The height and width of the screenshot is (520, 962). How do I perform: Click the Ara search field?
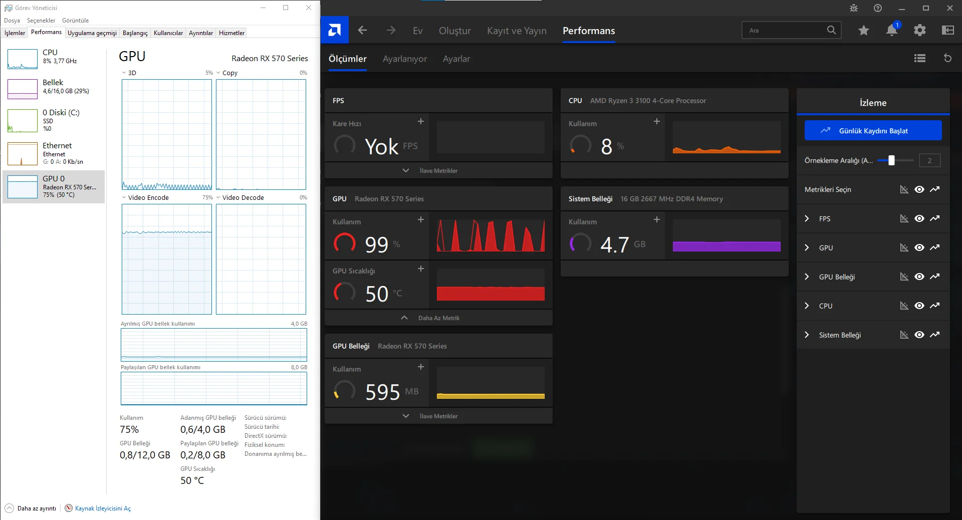tap(784, 30)
